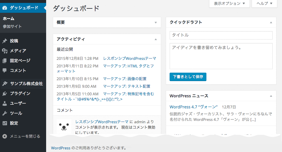Collapse the クイックドラフト widget
The width and height of the screenshot is (282, 152).
tap(271, 22)
